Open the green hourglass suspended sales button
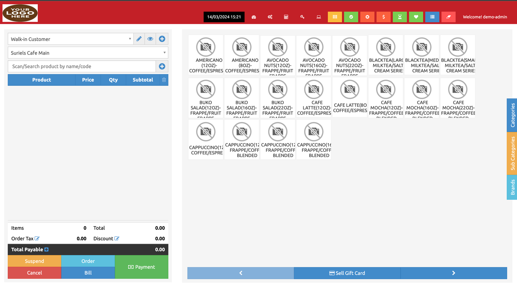 400,17
